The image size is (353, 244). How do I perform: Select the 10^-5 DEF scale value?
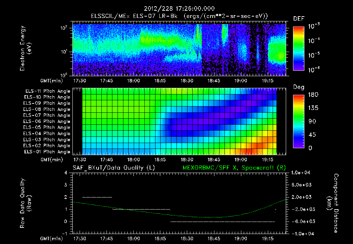[314, 55]
